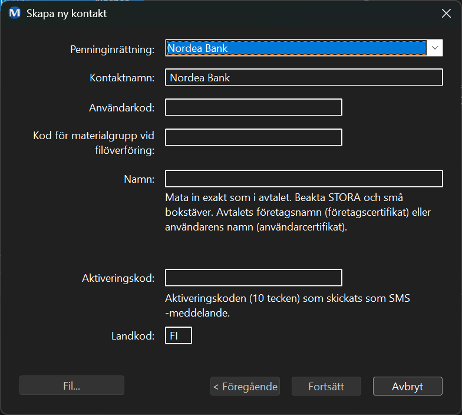Focus the Användarkod text field
The height and width of the screenshot is (415, 462).
[253, 107]
